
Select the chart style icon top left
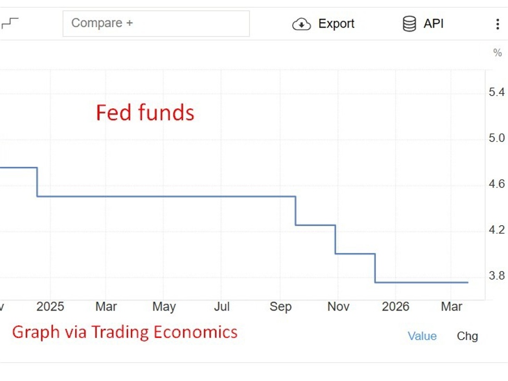tap(9, 23)
